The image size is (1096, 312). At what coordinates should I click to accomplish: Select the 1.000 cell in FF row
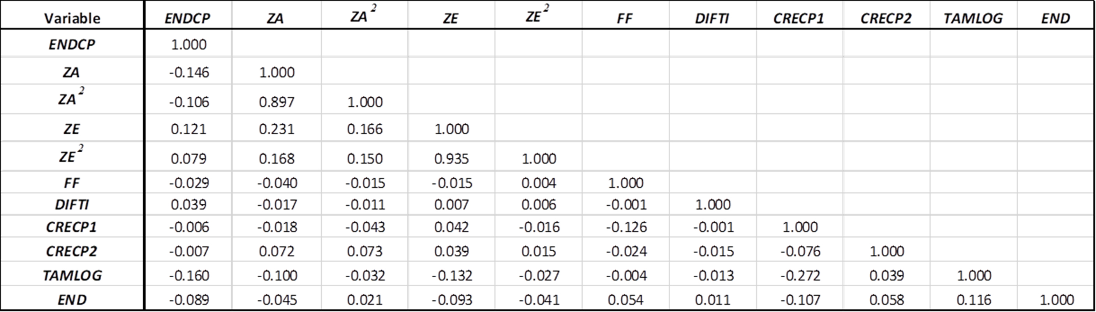pyautogui.click(x=626, y=183)
